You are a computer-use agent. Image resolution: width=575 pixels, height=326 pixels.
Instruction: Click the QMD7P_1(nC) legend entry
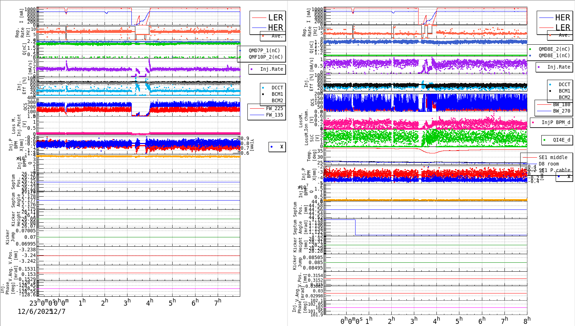pos(264,50)
